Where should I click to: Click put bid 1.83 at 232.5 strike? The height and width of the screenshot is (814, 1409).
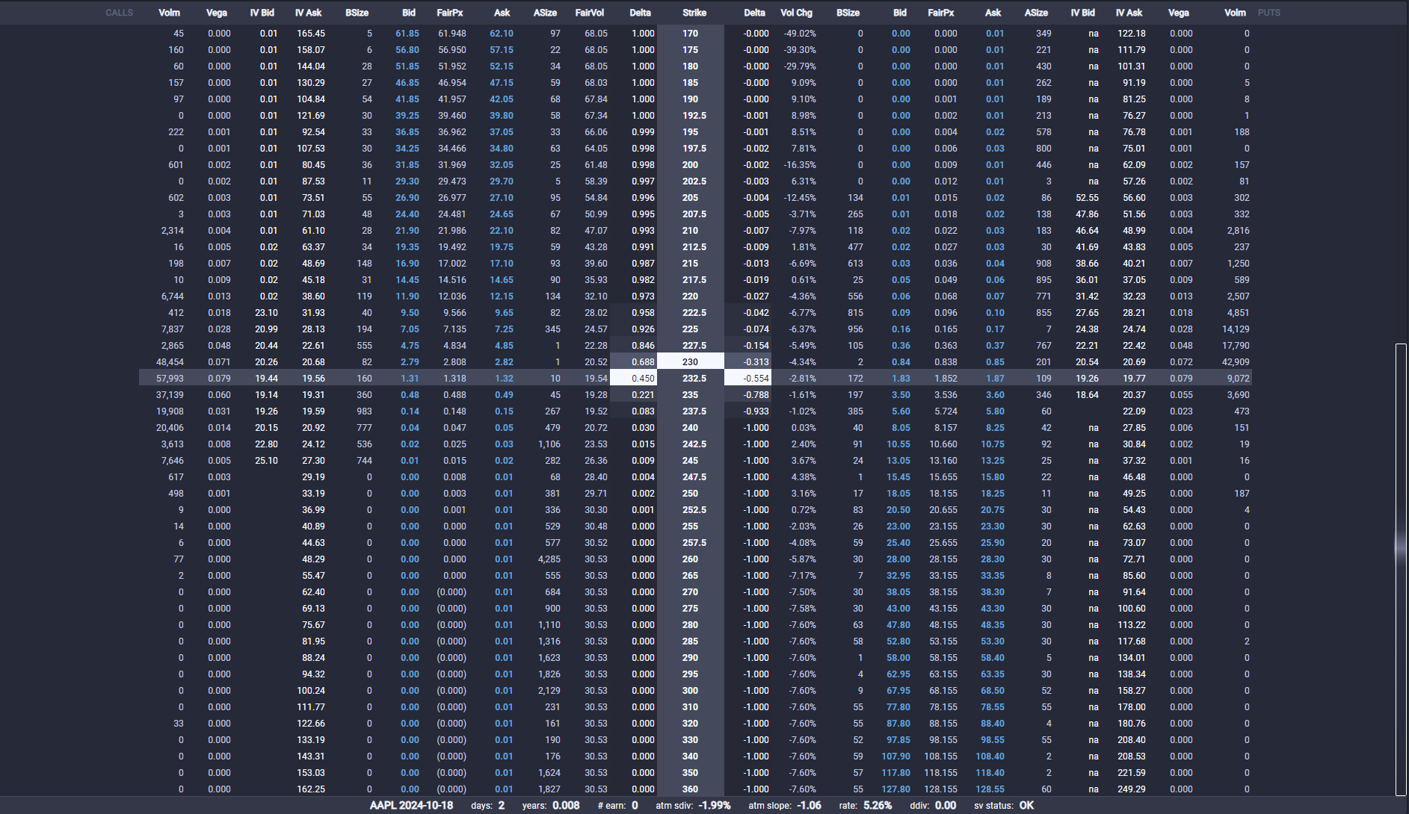pyautogui.click(x=901, y=379)
